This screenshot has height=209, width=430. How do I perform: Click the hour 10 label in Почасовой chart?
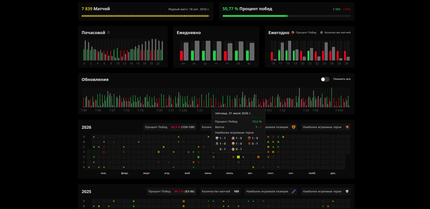[118, 64]
